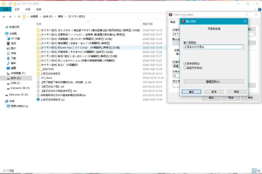262x174 pixels.
Task: Click 软件 (D:) in the address bar breadcrumb
Action: (x=48, y=17)
